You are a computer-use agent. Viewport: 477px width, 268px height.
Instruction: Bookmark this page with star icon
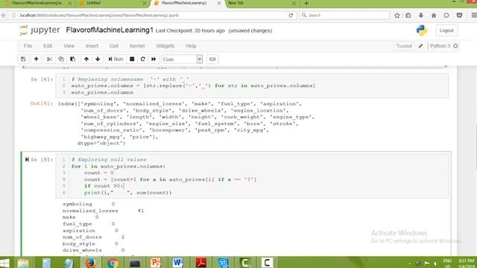click(x=397, y=15)
